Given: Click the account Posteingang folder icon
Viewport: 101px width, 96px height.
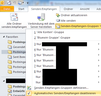Looking at the screenshot, I should 10,87.
